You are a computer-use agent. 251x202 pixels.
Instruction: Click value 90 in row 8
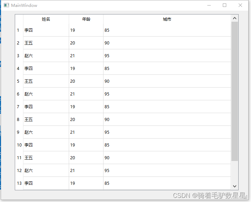tap(167, 119)
